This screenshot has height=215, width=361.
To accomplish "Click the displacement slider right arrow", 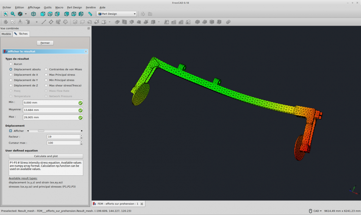I will (82, 131).
